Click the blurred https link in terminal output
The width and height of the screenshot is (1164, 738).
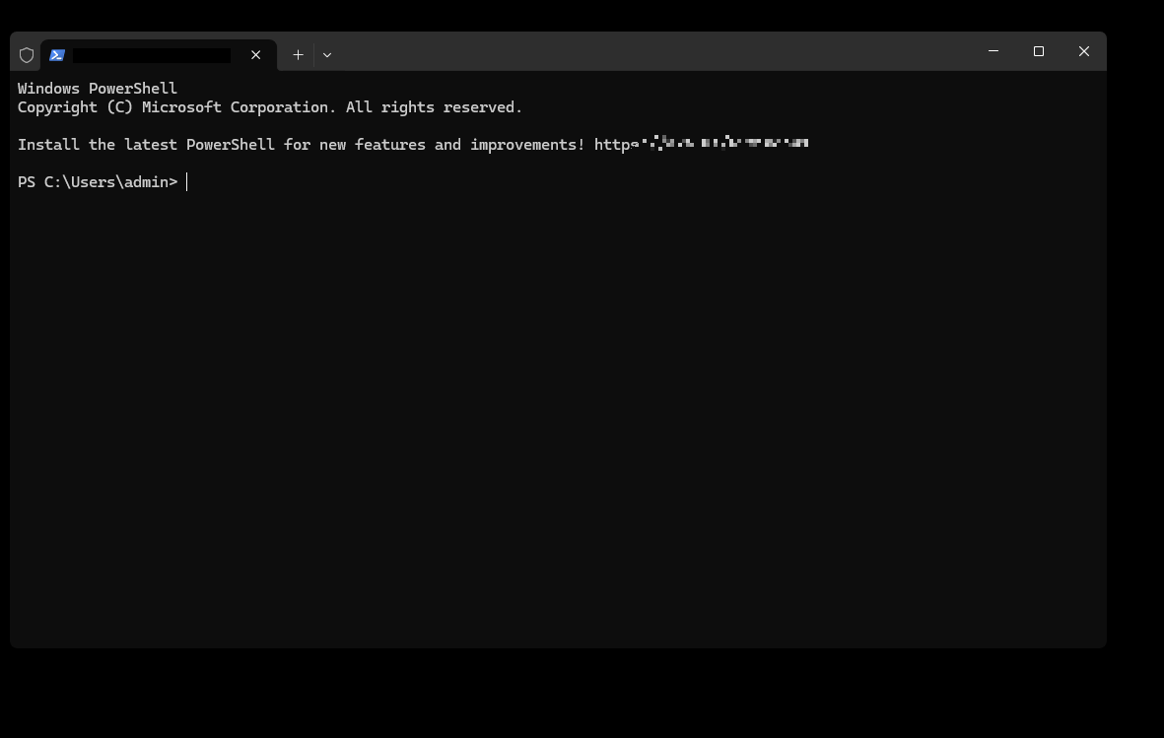[x=702, y=143]
